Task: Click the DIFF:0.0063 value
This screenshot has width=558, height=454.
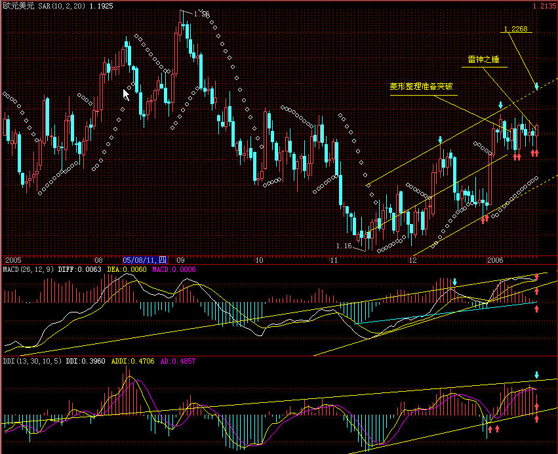Action: point(80,269)
